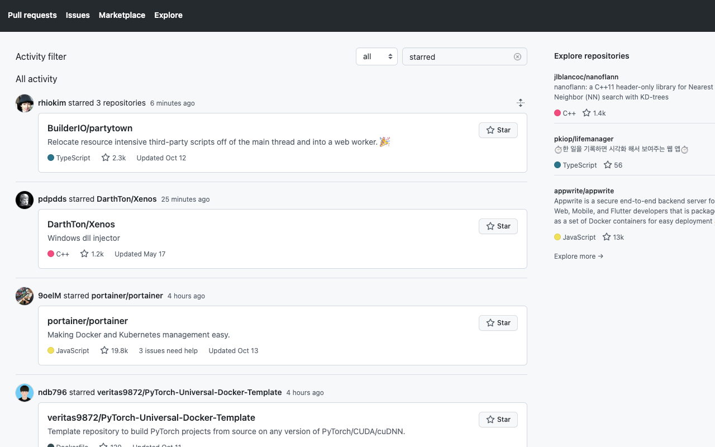Open BuilderIO/partytown repository card title

click(x=90, y=128)
